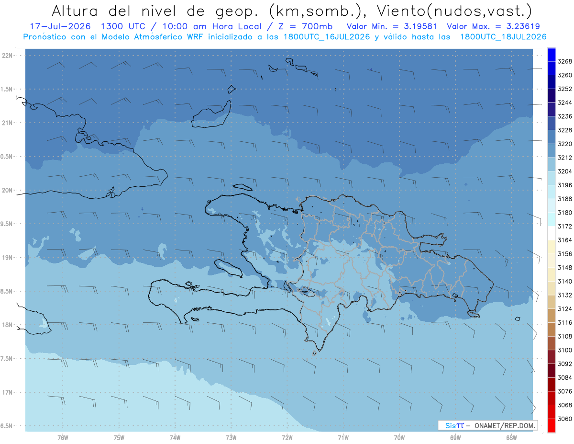574x444 pixels.
Task: Click the 3252 value on the color scale
Action: click(565, 89)
